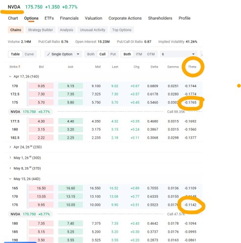Screen dimensions: 241x243
Task: Click ask 9.15 for Apr 17 strike 170
Action: pos(71,86)
